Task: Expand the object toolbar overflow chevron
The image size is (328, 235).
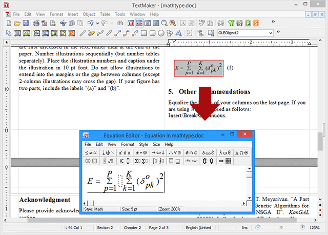Action: [278, 32]
